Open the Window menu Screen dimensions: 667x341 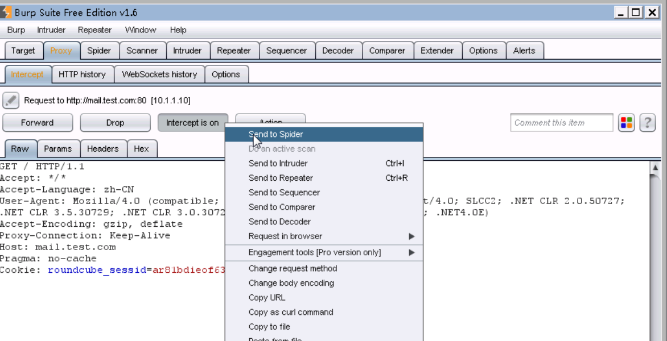[x=141, y=30]
